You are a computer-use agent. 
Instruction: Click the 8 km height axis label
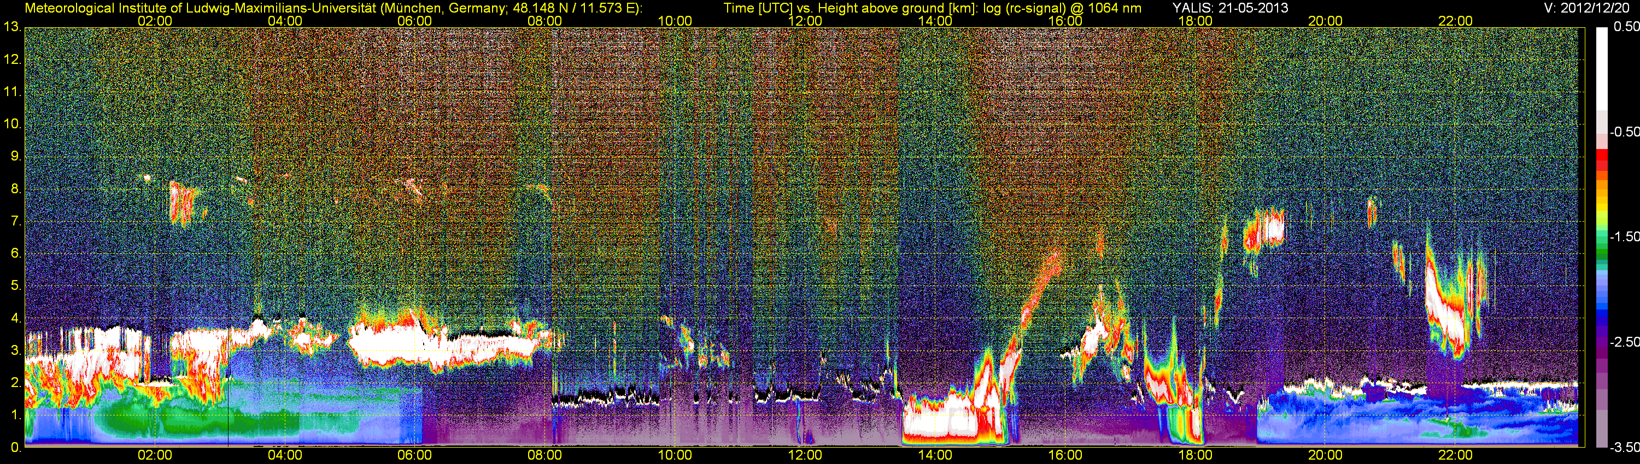[15, 189]
